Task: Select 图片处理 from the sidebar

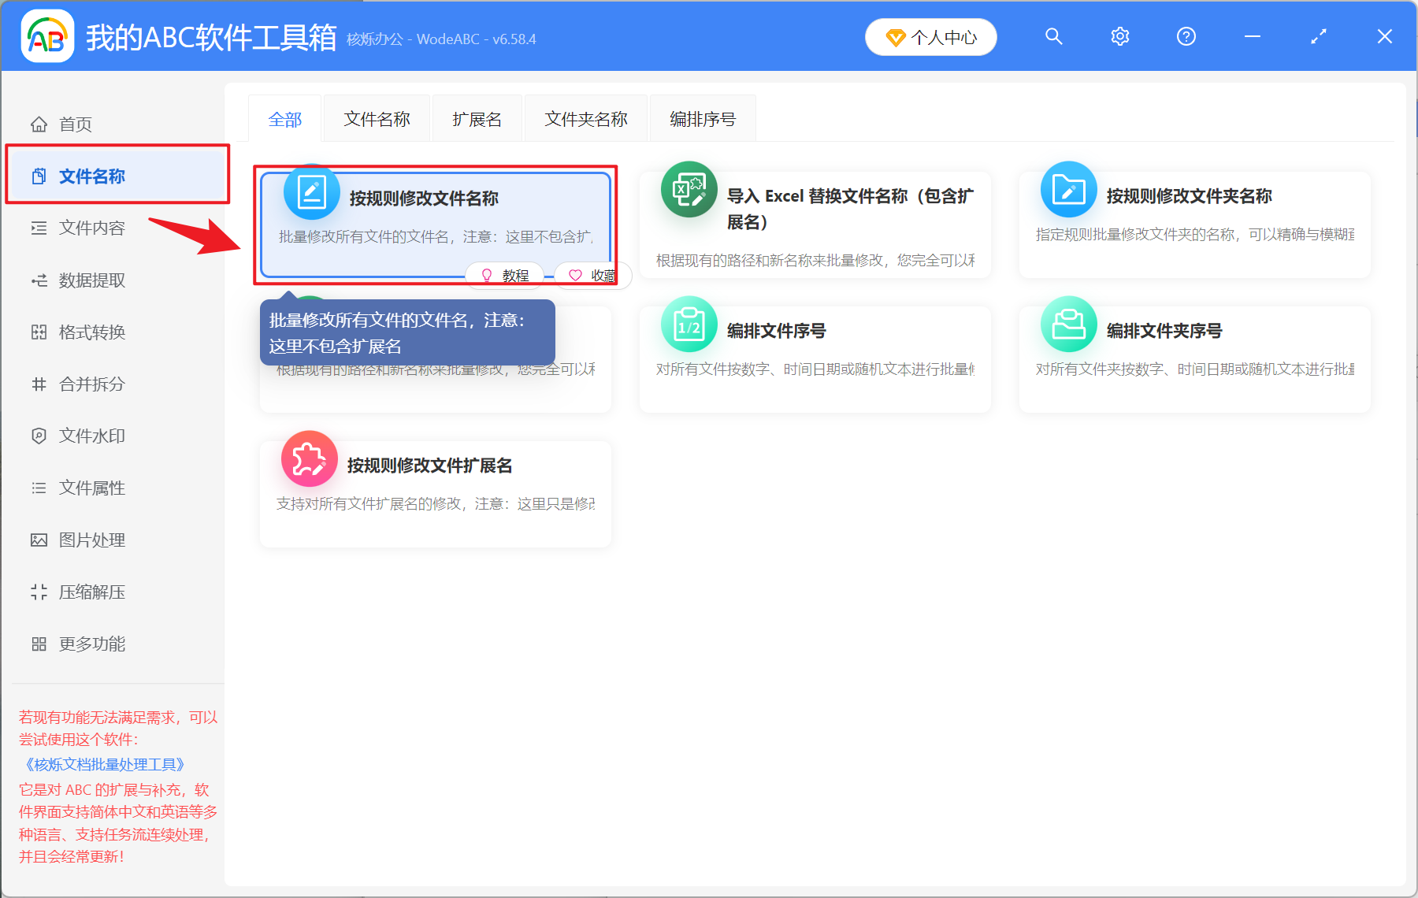Action: point(91,540)
